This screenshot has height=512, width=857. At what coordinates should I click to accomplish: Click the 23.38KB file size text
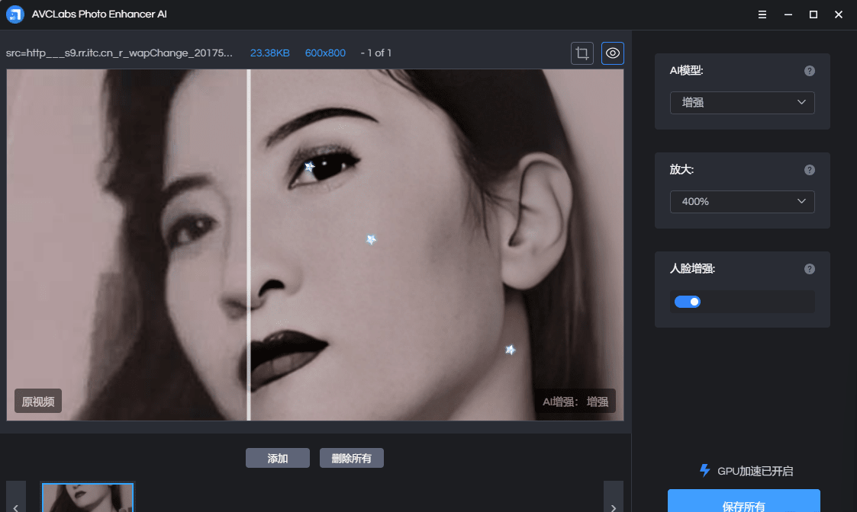click(x=270, y=53)
